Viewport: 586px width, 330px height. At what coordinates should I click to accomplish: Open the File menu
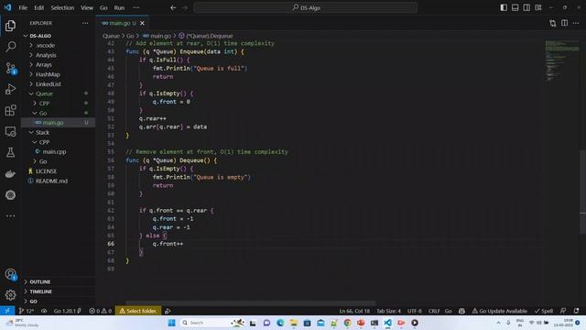pos(23,7)
